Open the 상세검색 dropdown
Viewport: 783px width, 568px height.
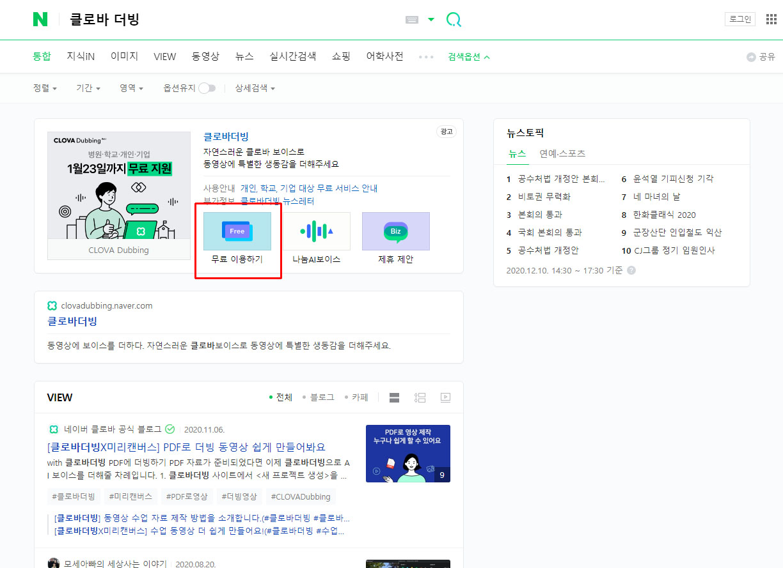[255, 88]
